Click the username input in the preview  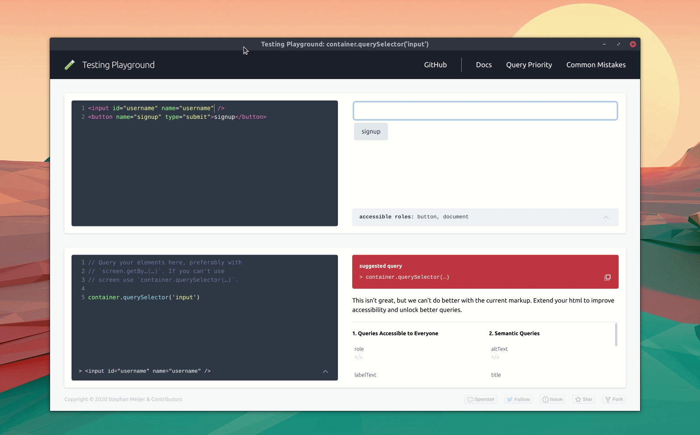click(485, 110)
